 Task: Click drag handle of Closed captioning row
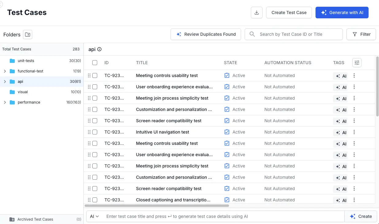pyautogui.click(x=89, y=200)
